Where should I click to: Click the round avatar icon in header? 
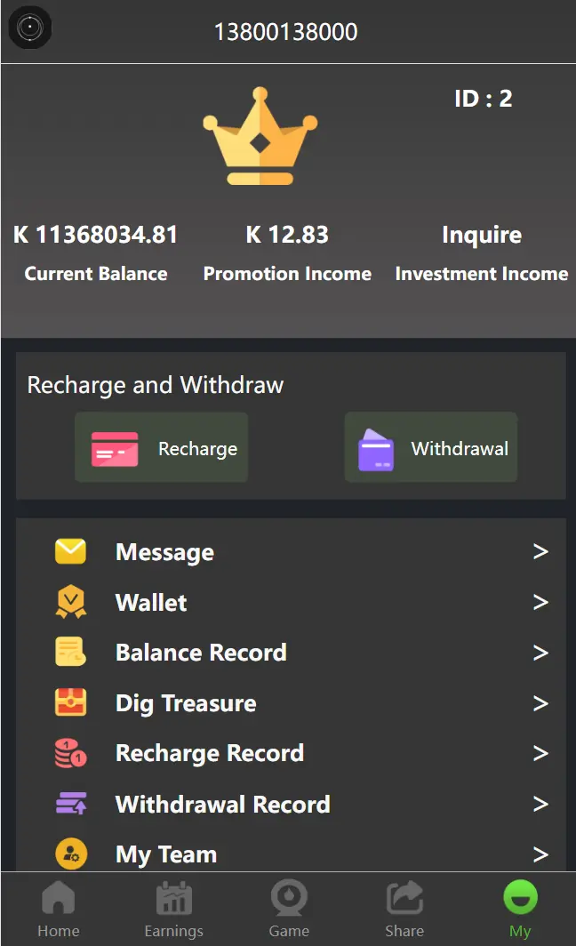[x=29, y=28]
